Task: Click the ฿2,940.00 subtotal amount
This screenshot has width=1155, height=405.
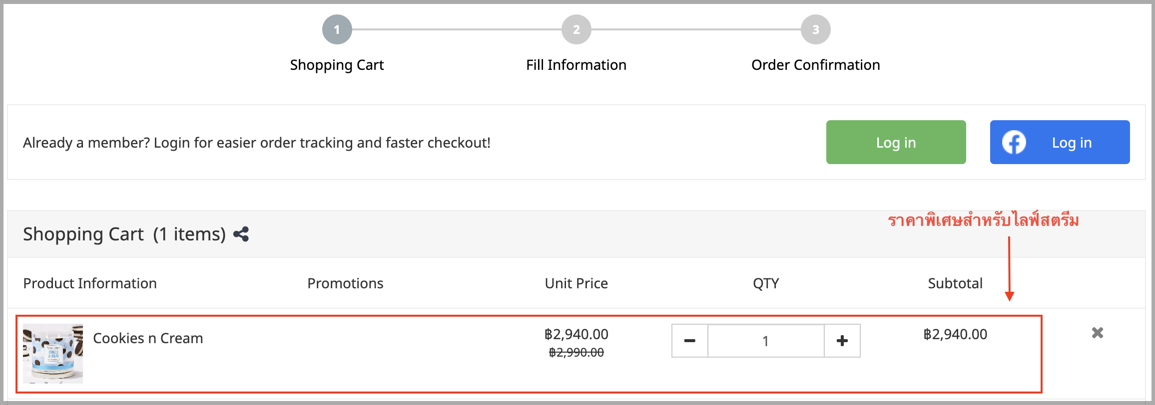Action: click(955, 334)
